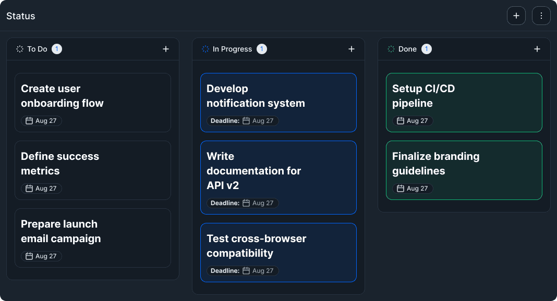Click the calendar icon on Setup CI/CD pipeline
Image resolution: width=557 pixels, height=301 pixels.
(401, 121)
